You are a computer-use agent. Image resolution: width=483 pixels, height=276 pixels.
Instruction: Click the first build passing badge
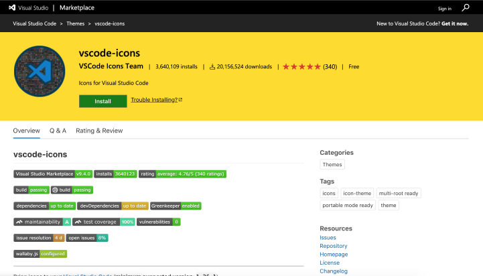click(x=31, y=190)
